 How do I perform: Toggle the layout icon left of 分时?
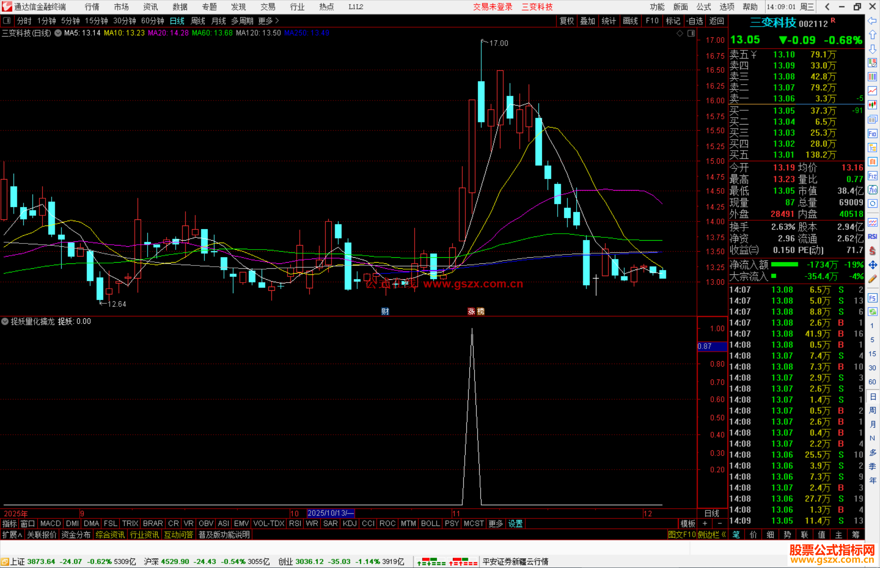coord(7,20)
